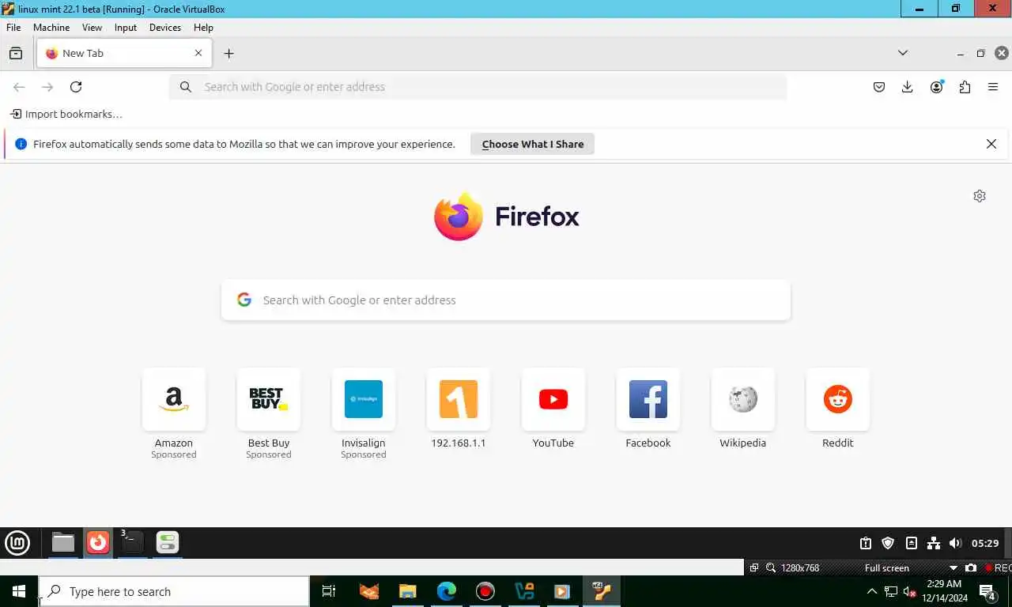Open File Explorer from Windows taskbar
This screenshot has height=607, width=1012.
click(x=408, y=591)
